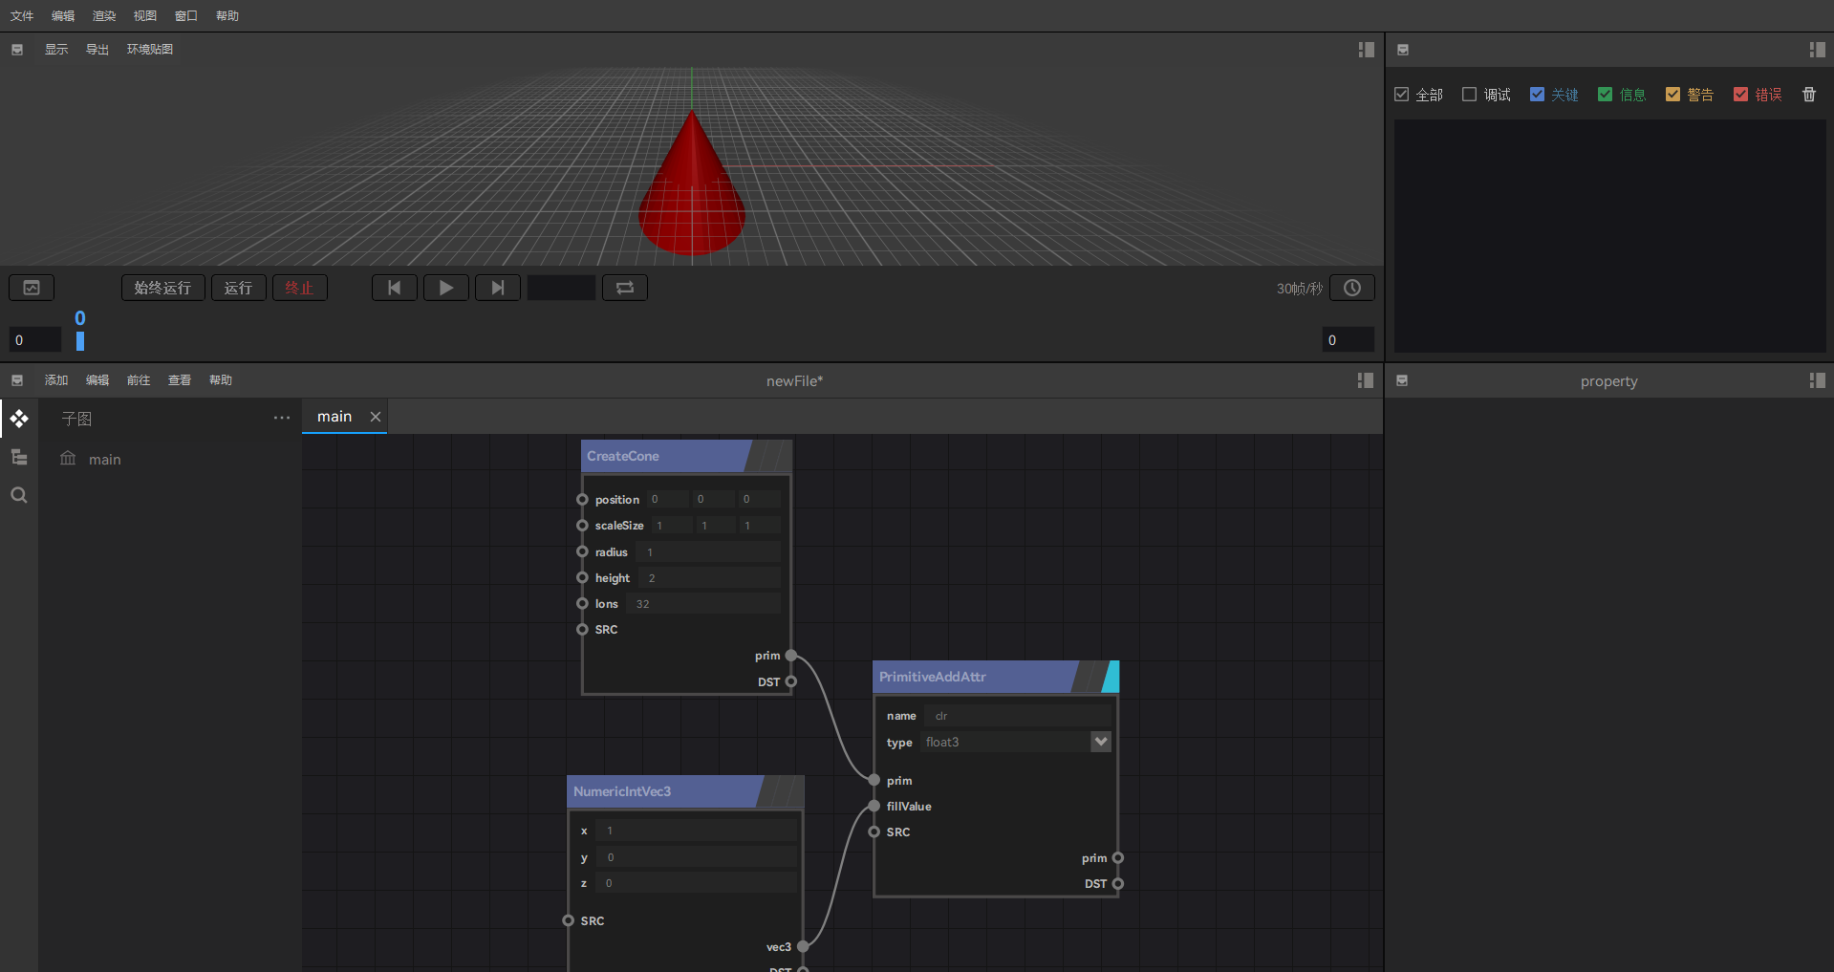
Task: Open the type dropdown showing float3
Action: [1100, 742]
